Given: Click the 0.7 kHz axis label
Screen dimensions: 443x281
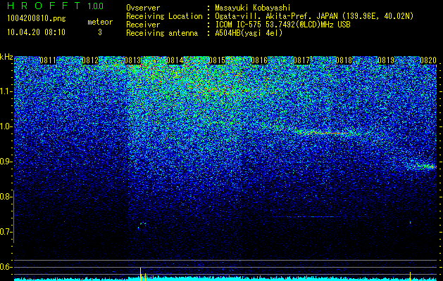Looking at the screenshot, I should 6,232.
